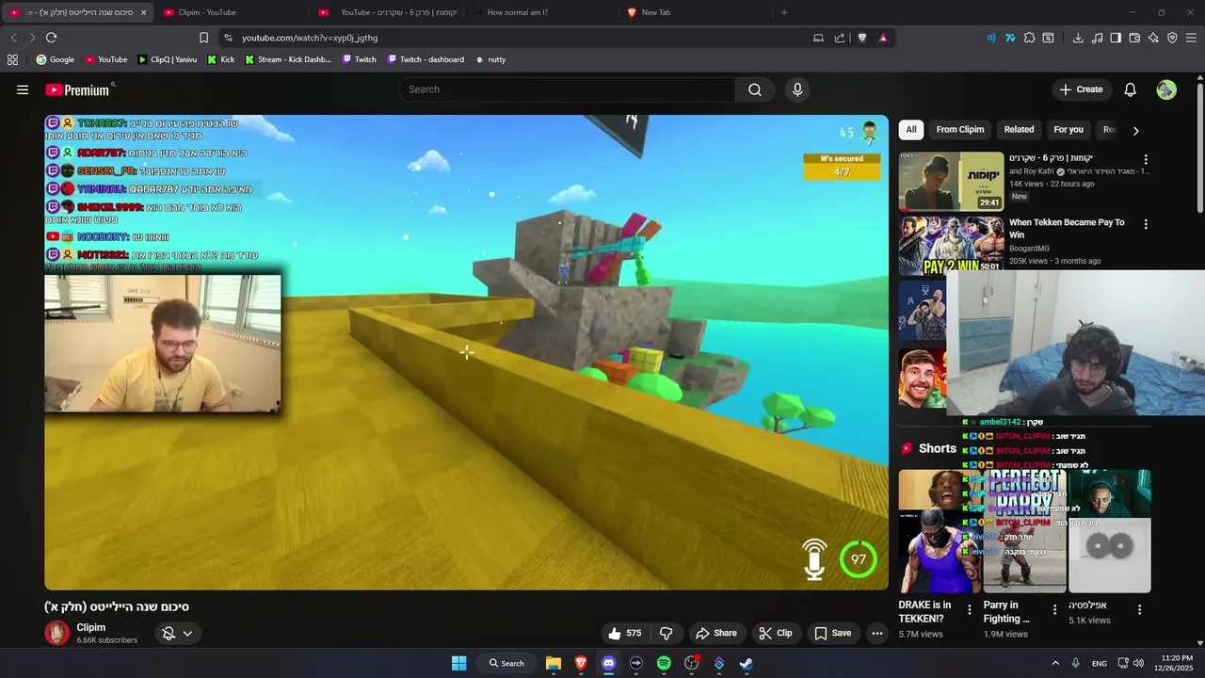Open Brave Rewards triangle icon

pos(883,38)
